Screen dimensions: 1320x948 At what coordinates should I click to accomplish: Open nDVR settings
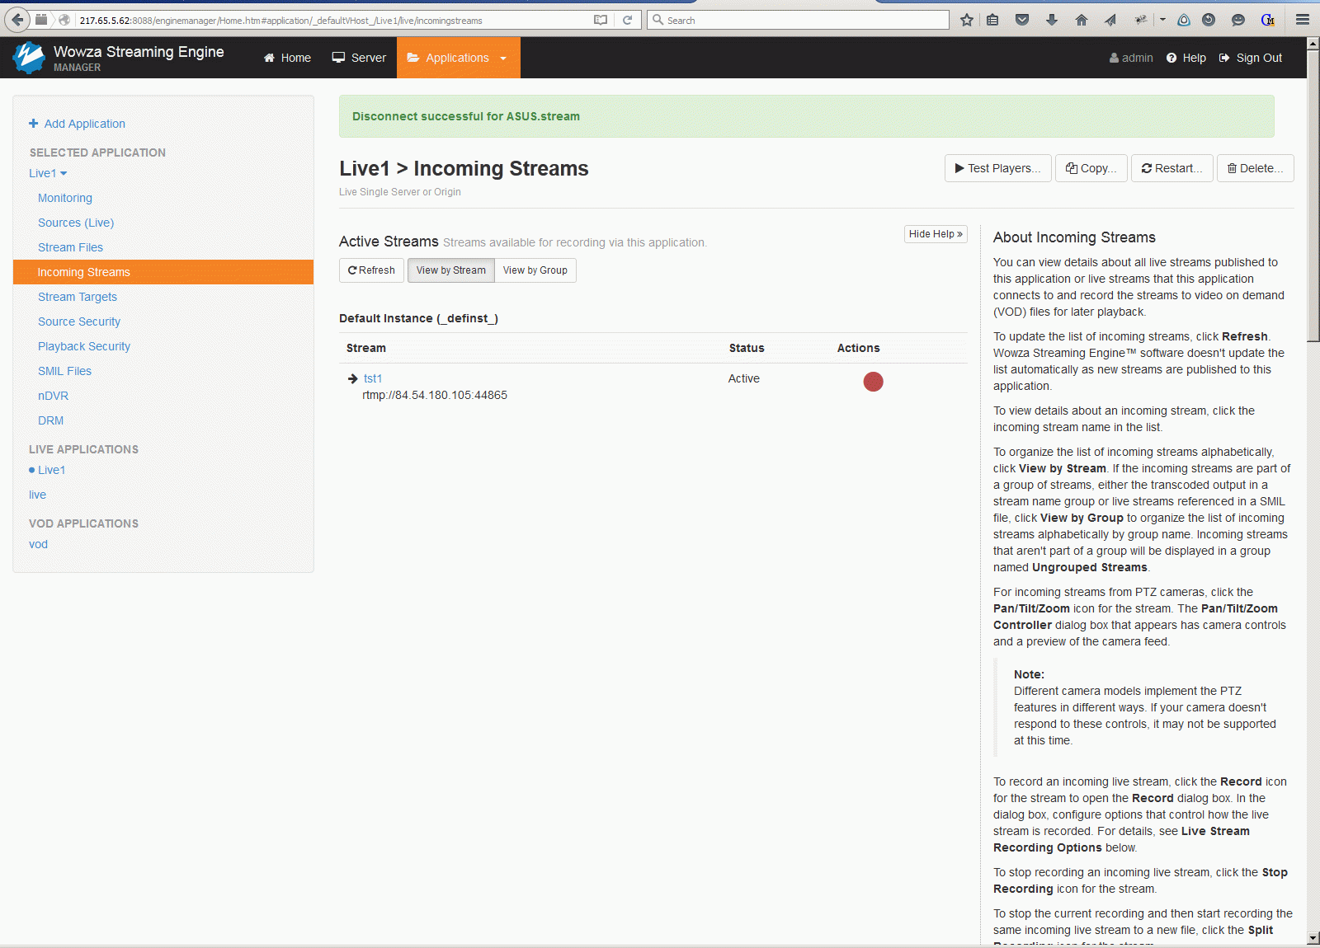pos(53,396)
